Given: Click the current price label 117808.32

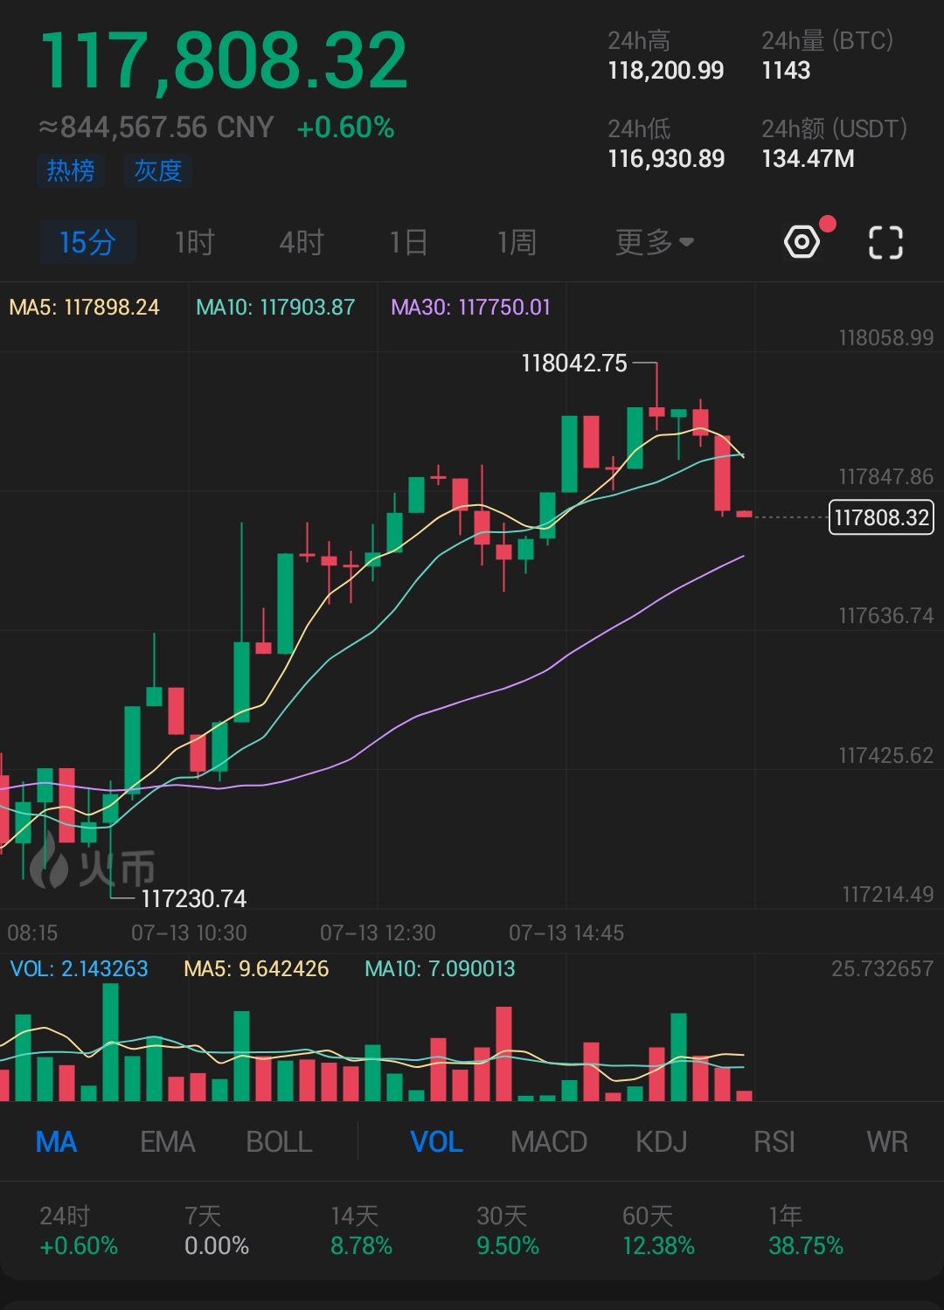Looking at the screenshot, I should 880,517.
